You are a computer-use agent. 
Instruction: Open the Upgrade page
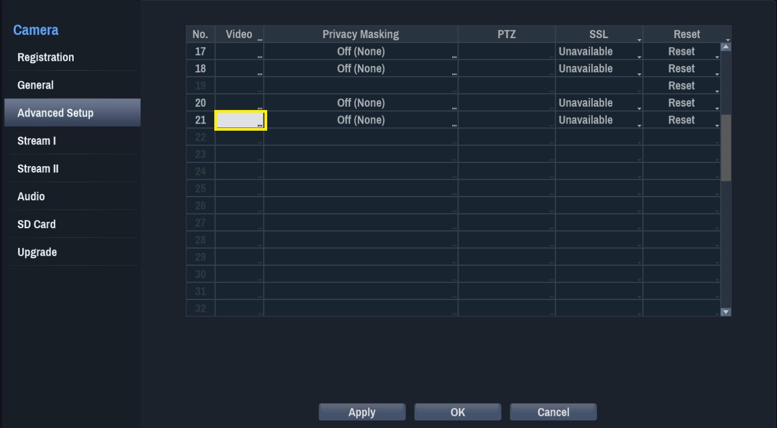(72, 252)
